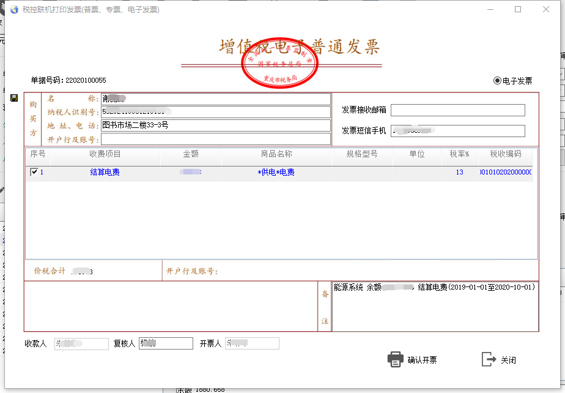Click the 税率% column header
The height and width of the screenshot is (393, 565).
pyautogui.click(x=459, y=154)
